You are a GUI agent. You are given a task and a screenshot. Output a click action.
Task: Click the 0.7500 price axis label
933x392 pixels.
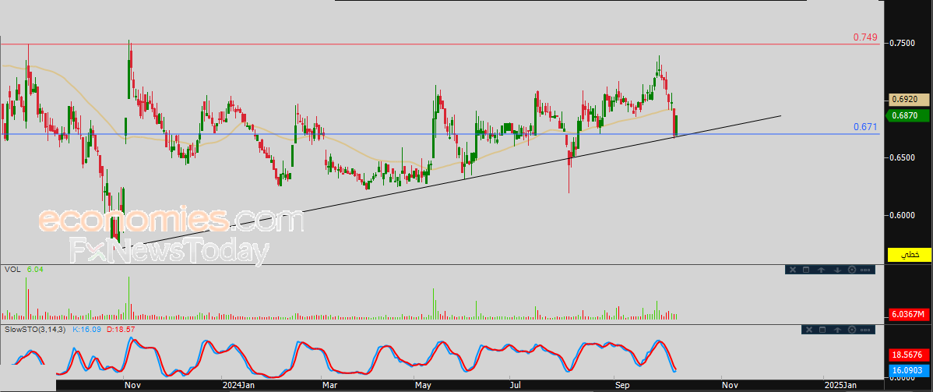tap(903, 43)
